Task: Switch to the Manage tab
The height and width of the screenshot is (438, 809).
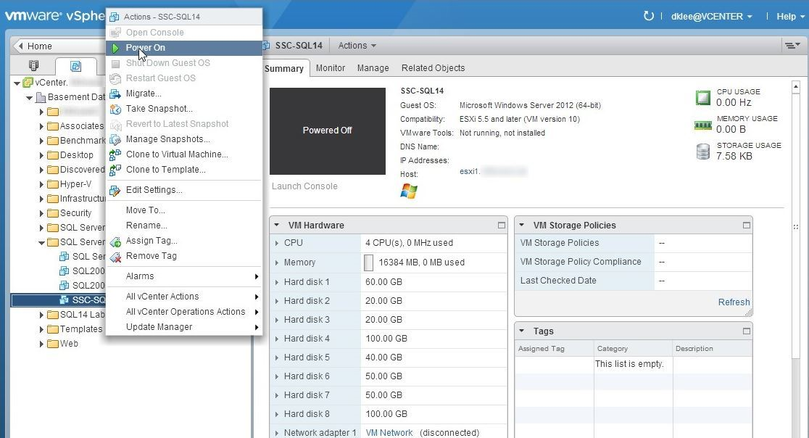Action: 373,68
